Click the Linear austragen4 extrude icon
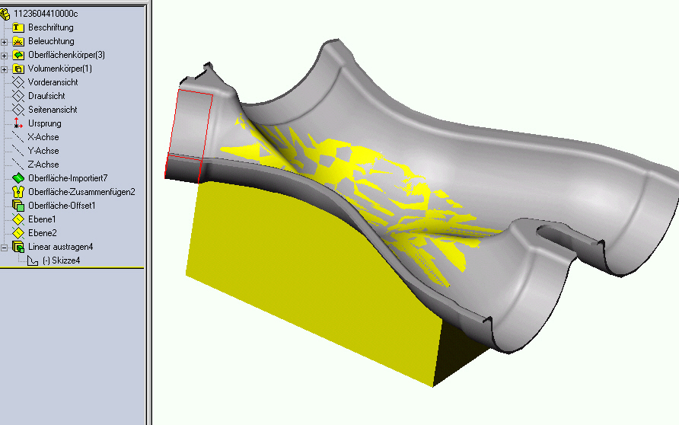This screenshot has height=425, width=679. tap(18, 247)
